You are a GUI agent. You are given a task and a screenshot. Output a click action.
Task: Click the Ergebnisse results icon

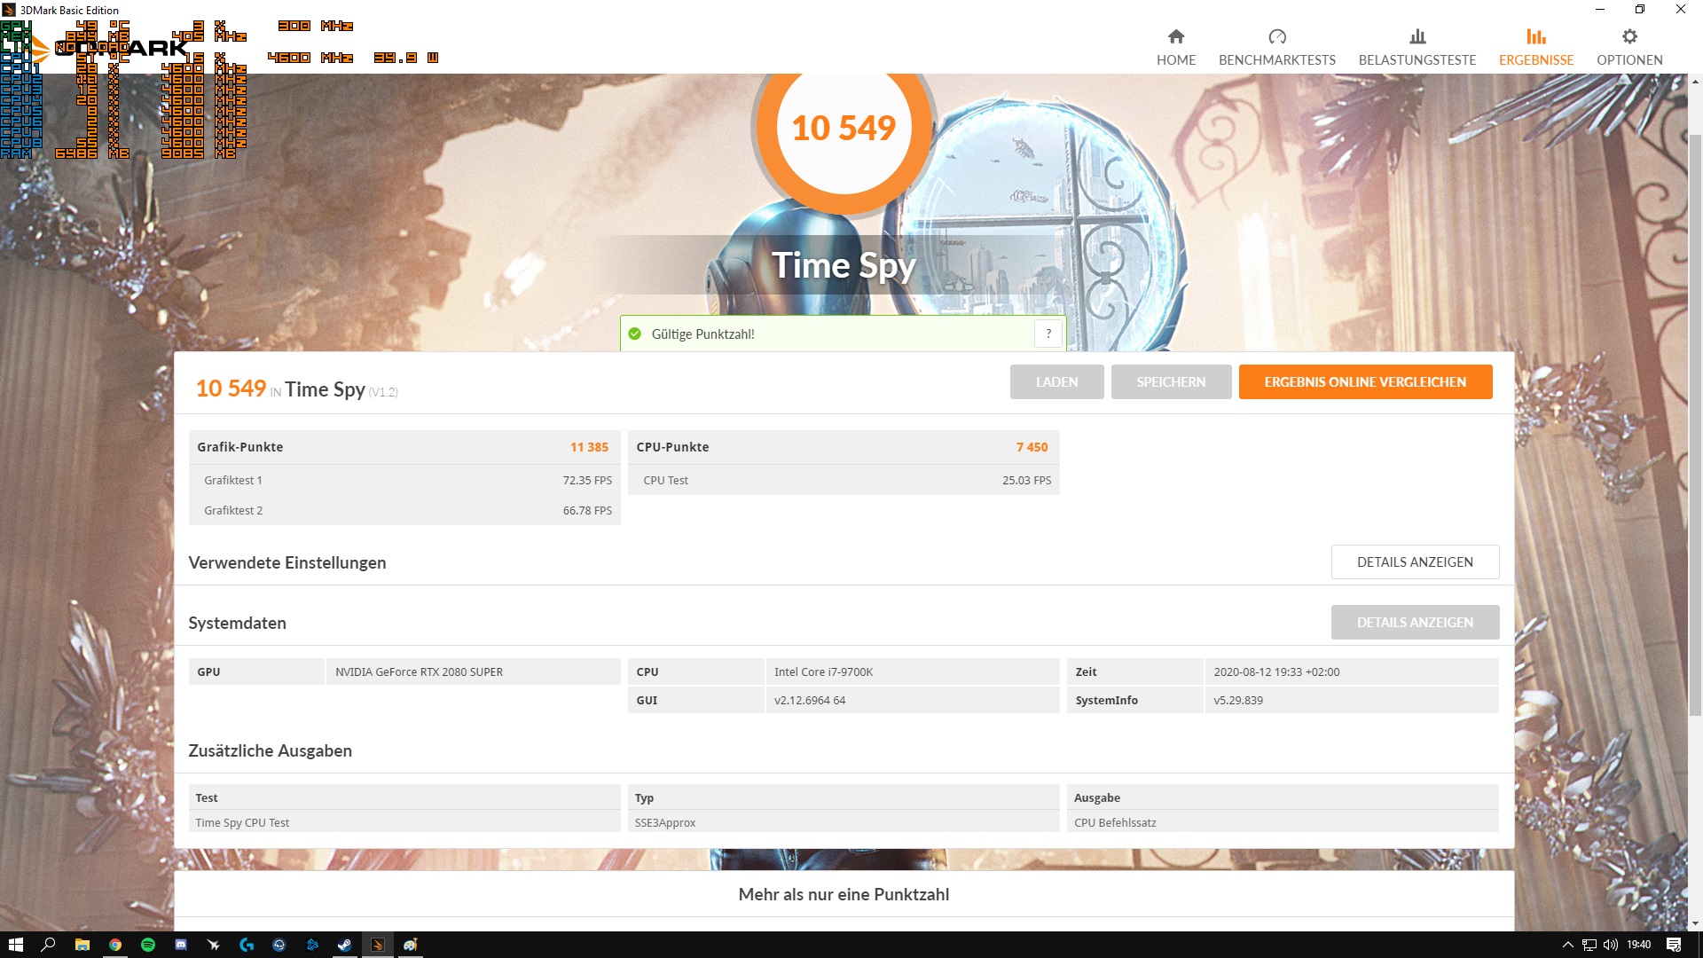1535,36
